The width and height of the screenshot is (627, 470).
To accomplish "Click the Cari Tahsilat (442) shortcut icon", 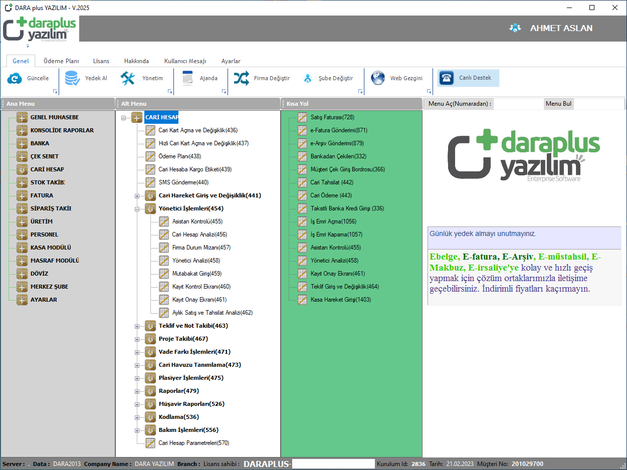I will [x=302, y=182].
